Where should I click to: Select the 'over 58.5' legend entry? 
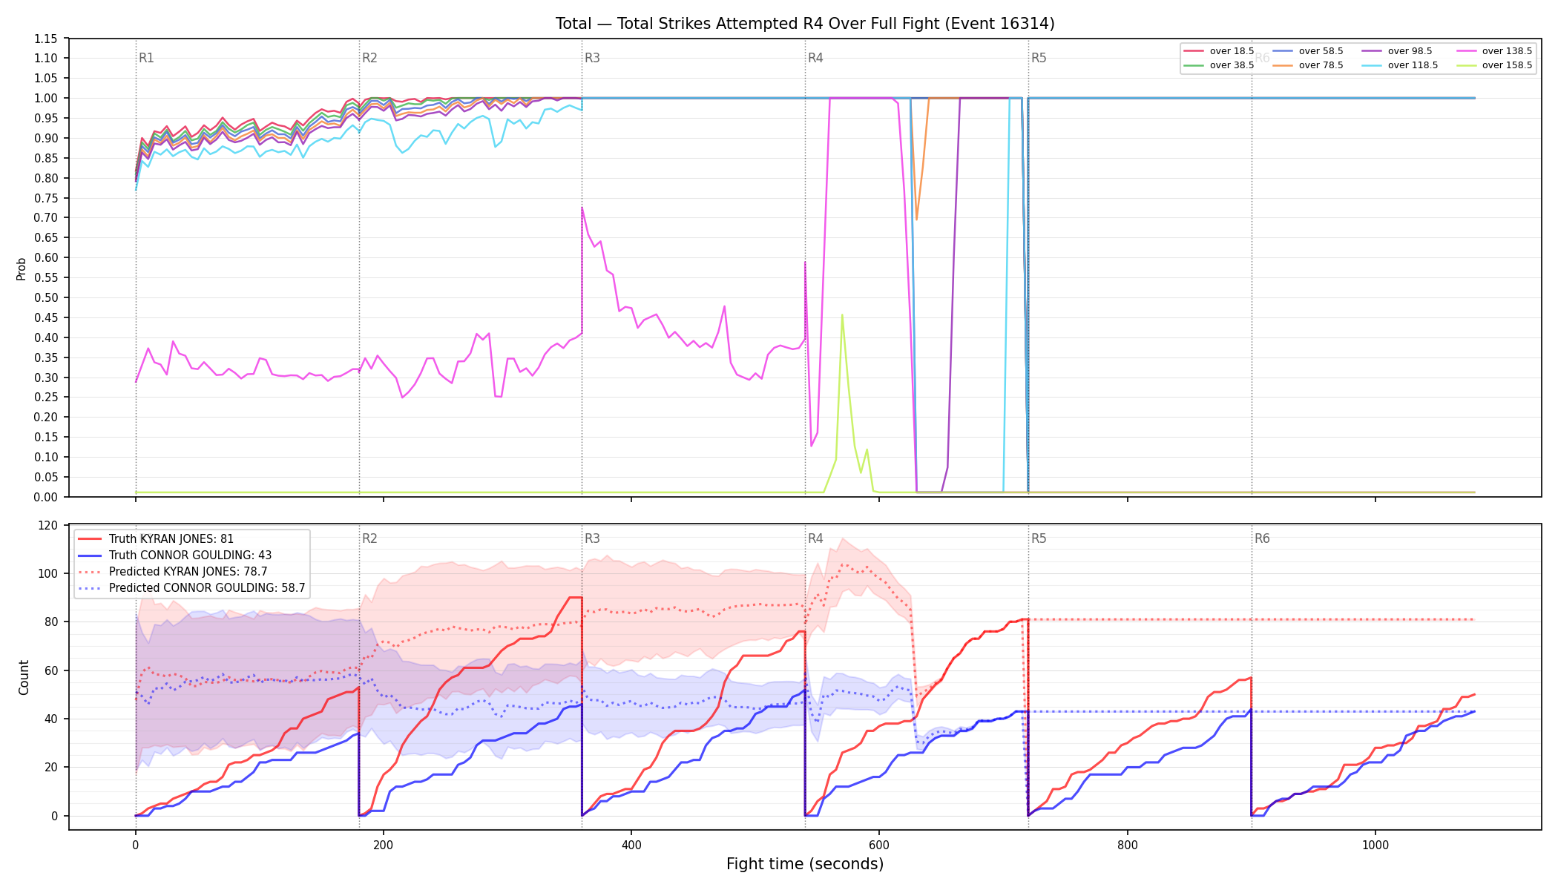point(1308,51)
